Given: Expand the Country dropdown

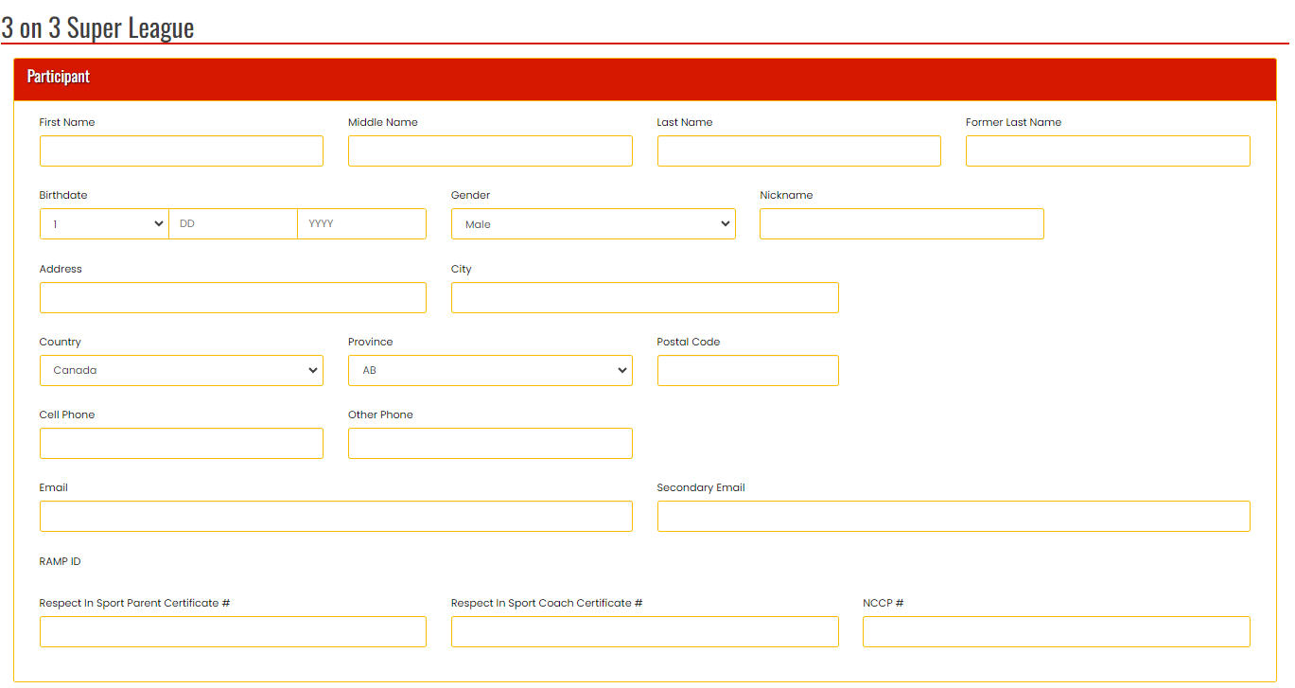Looking at the screenshot, I should [181, 370].
